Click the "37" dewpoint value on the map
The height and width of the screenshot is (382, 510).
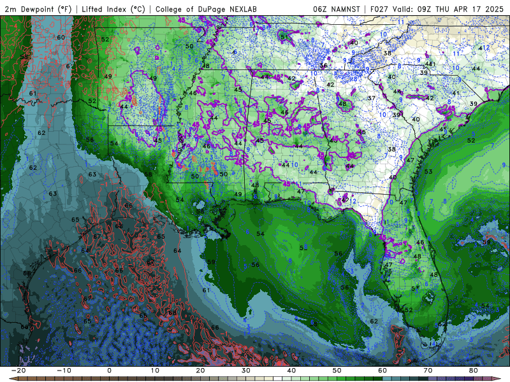(372, 98)
